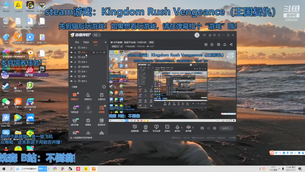Image resolution: width=305 pixels, height=172 pixels.
Task: Switch to the 场景1 scene tab
Action: pos(95,42)
